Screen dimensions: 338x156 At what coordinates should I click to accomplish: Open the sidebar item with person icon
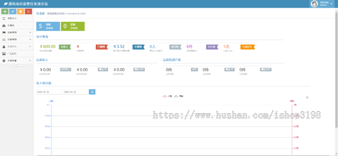[17, 46]
